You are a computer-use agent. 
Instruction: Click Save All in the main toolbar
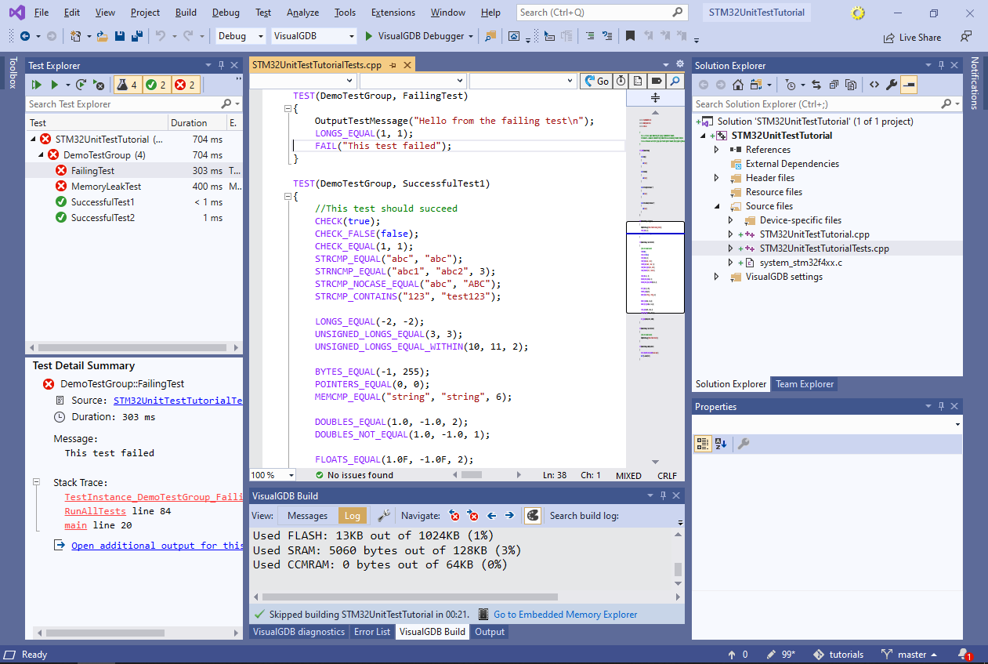pos(137,36)
